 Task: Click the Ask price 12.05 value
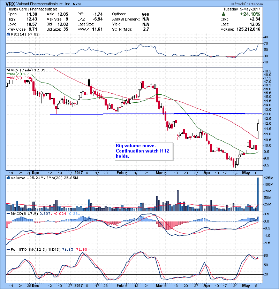click(x=63, y=14)
